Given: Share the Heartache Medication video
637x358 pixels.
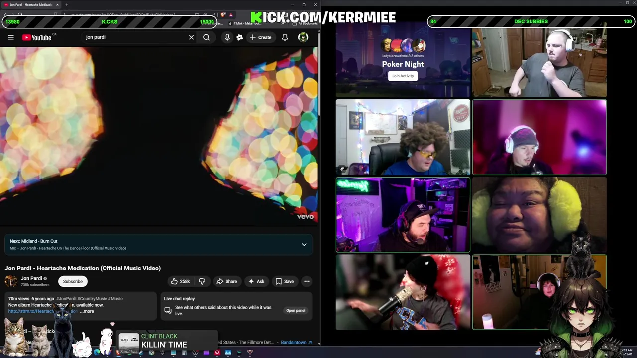Looking at the screenshot, I should (226, 281).
